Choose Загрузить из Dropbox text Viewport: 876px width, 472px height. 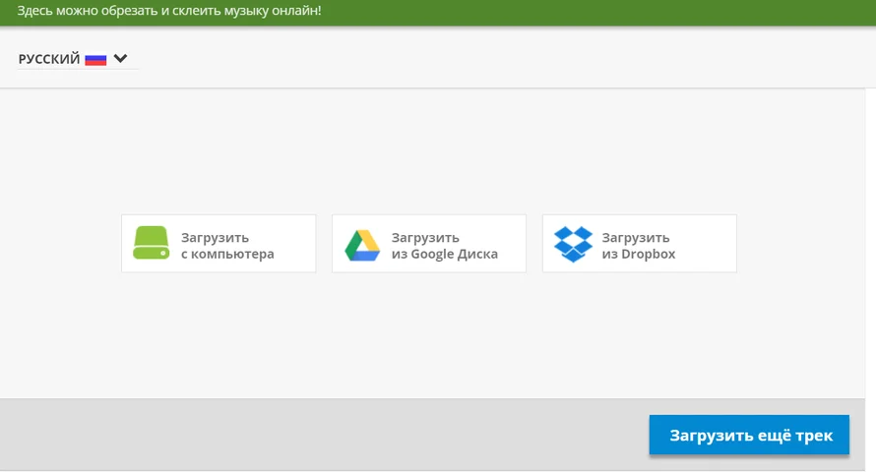click(x=639, y=246)
